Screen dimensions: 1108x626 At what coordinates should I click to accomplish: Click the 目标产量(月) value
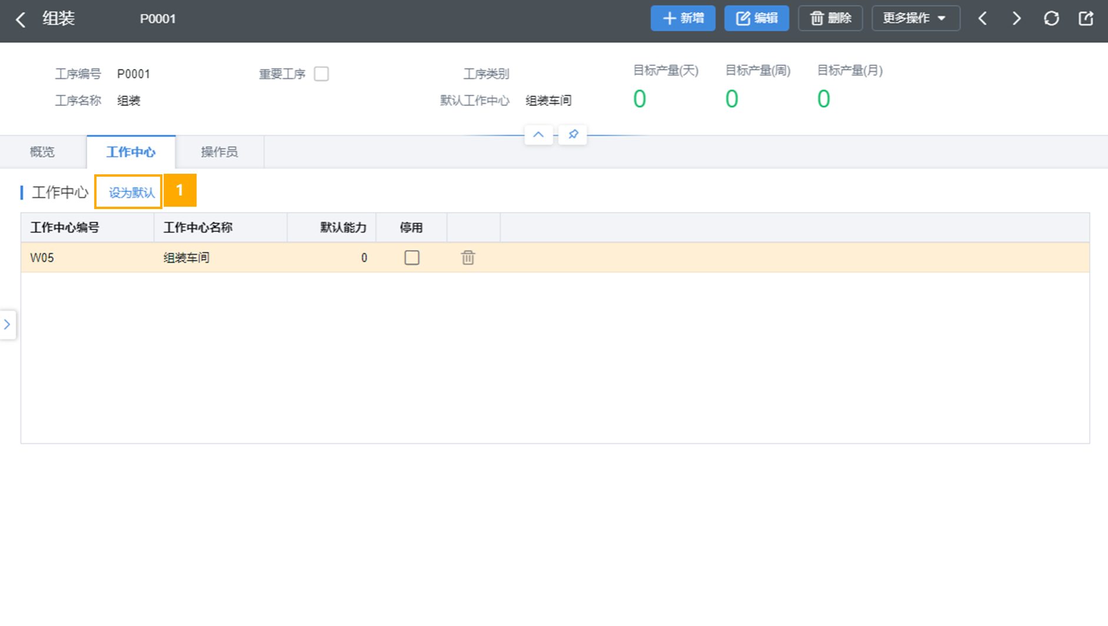click(824, 99)
